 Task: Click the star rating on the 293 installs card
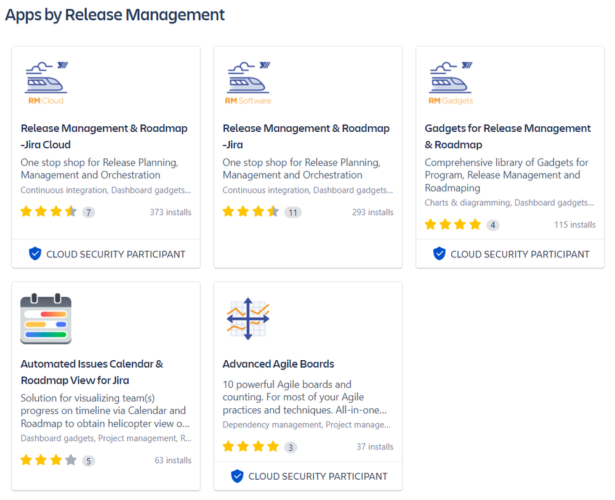[x=251, y=212]
